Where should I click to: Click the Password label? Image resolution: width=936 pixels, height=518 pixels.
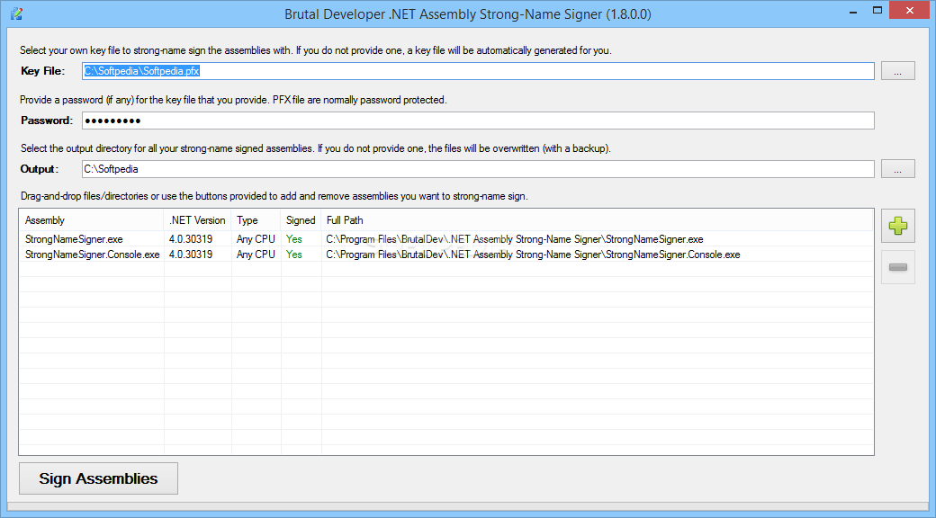pyautogui.click(x=47, y=121)
